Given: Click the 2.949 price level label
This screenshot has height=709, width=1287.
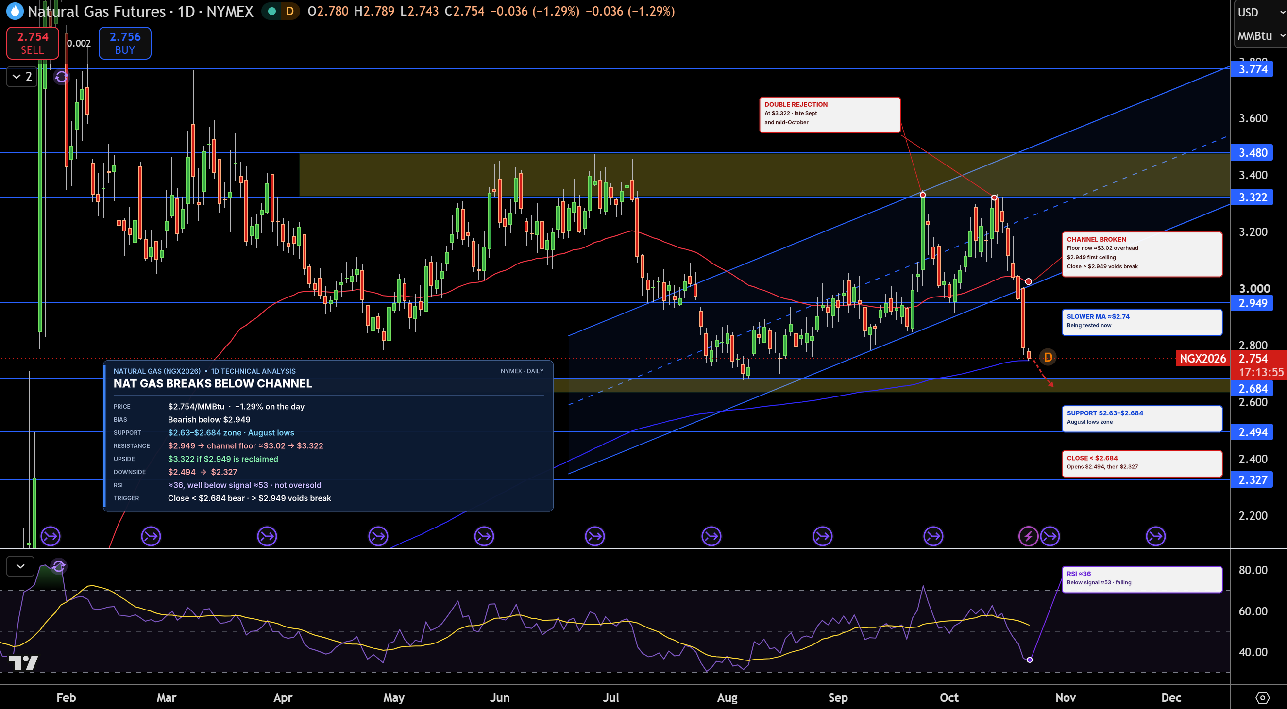Looking at the screenshot, I should 1253,302.
